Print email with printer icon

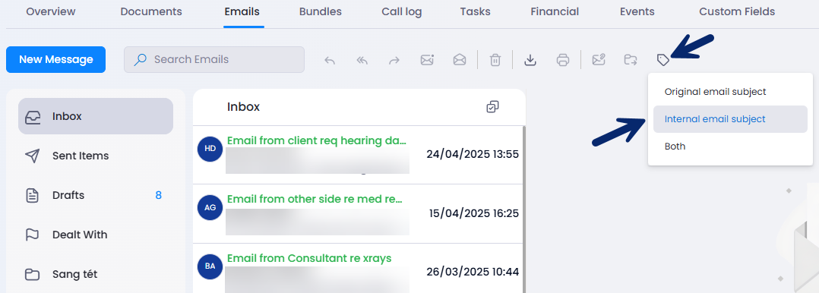(x=562, y=60)
